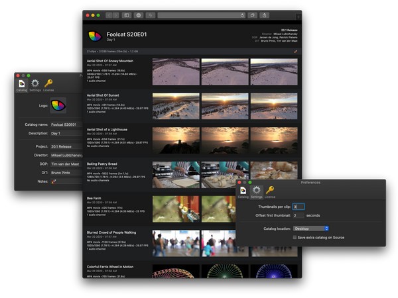Screen dimensions: 398x298
Task: Click the License key icon in the right Preferences window
Action: point(270,192)
